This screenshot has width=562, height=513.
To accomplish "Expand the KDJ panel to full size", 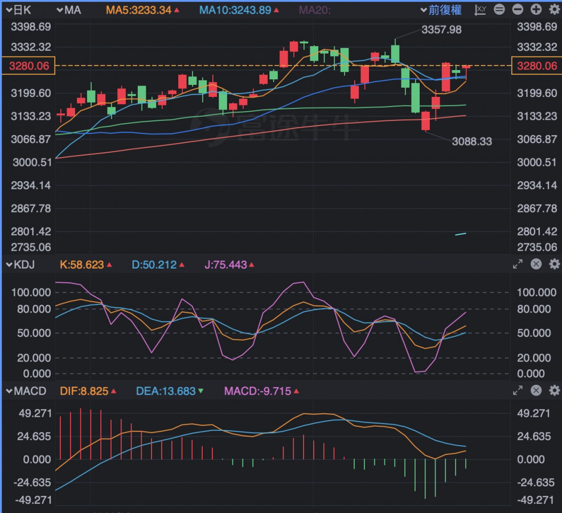I will (x=518, y=264).
